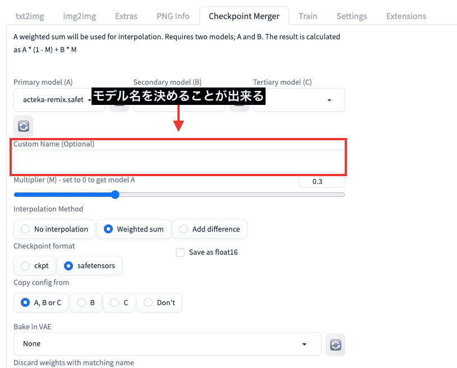Switch to the txt2img tab
The width and height of the screenshot is (457, 368).
click(x=30, y=16)
